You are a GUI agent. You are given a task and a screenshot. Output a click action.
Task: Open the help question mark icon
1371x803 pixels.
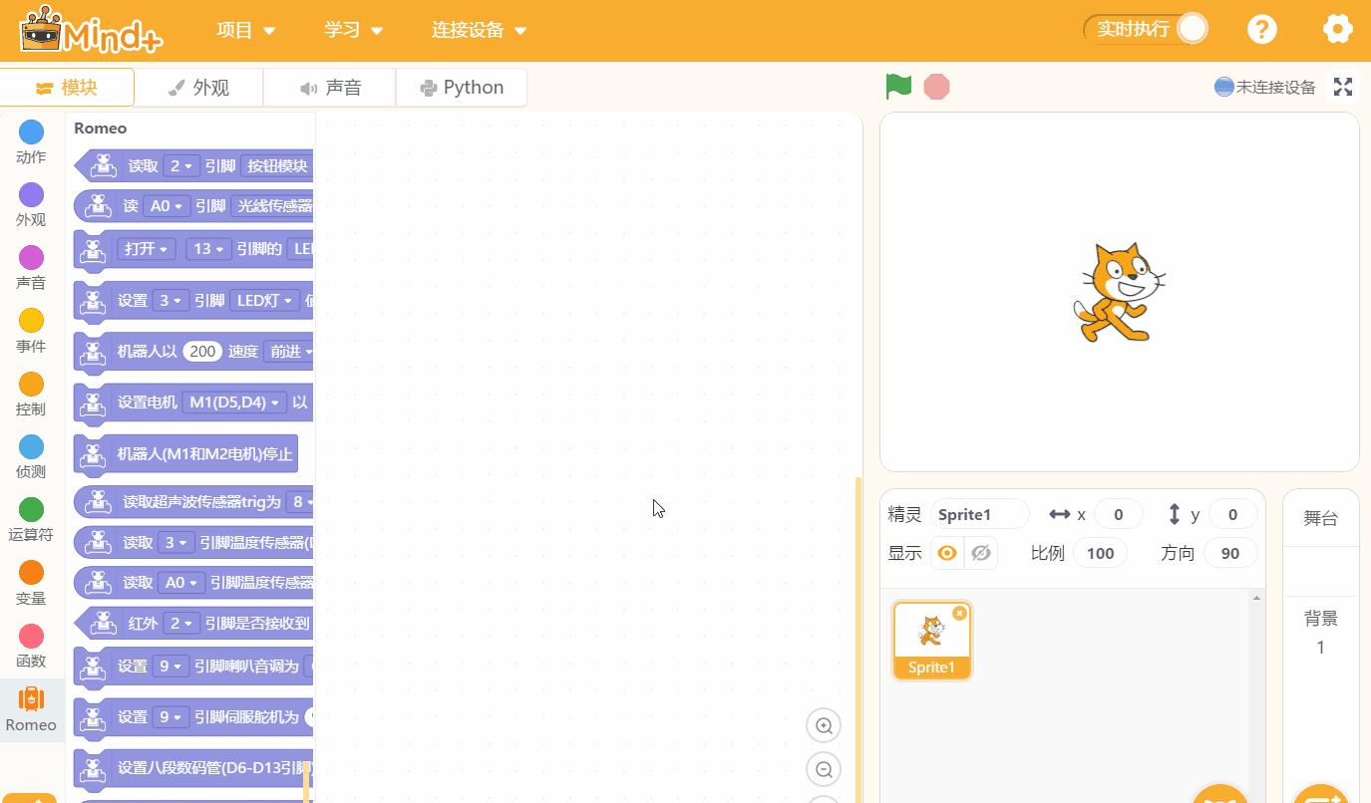[x=1262, y=29]
